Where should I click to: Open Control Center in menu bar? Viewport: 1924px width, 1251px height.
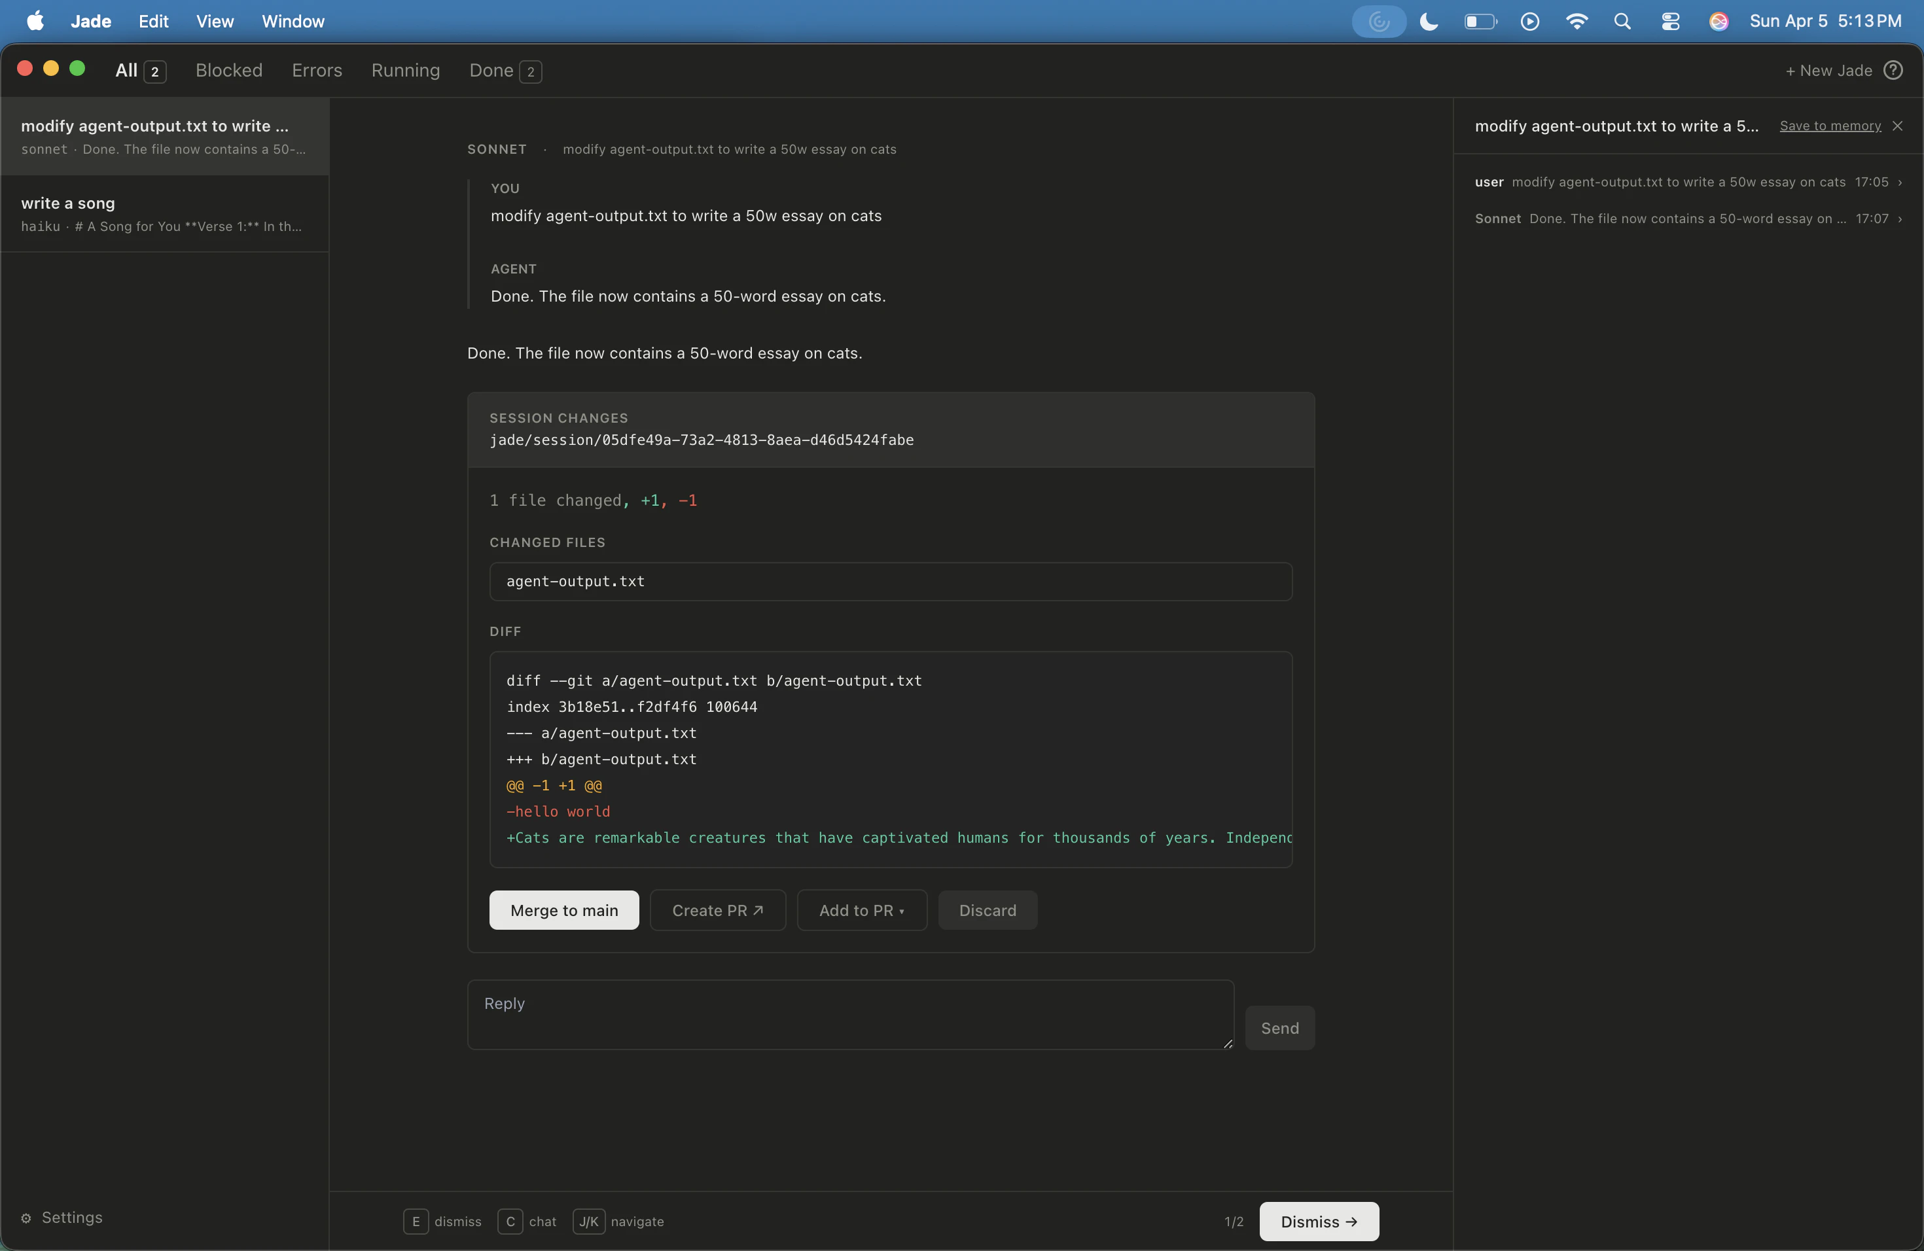(x=1670, y=22)
